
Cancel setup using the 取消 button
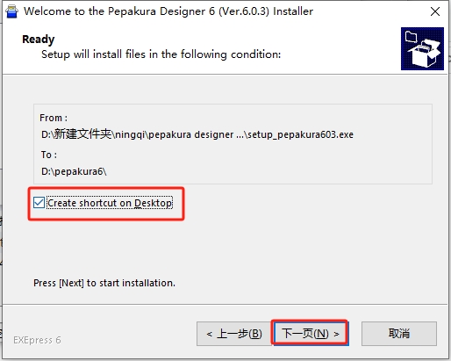coord(399,334)
